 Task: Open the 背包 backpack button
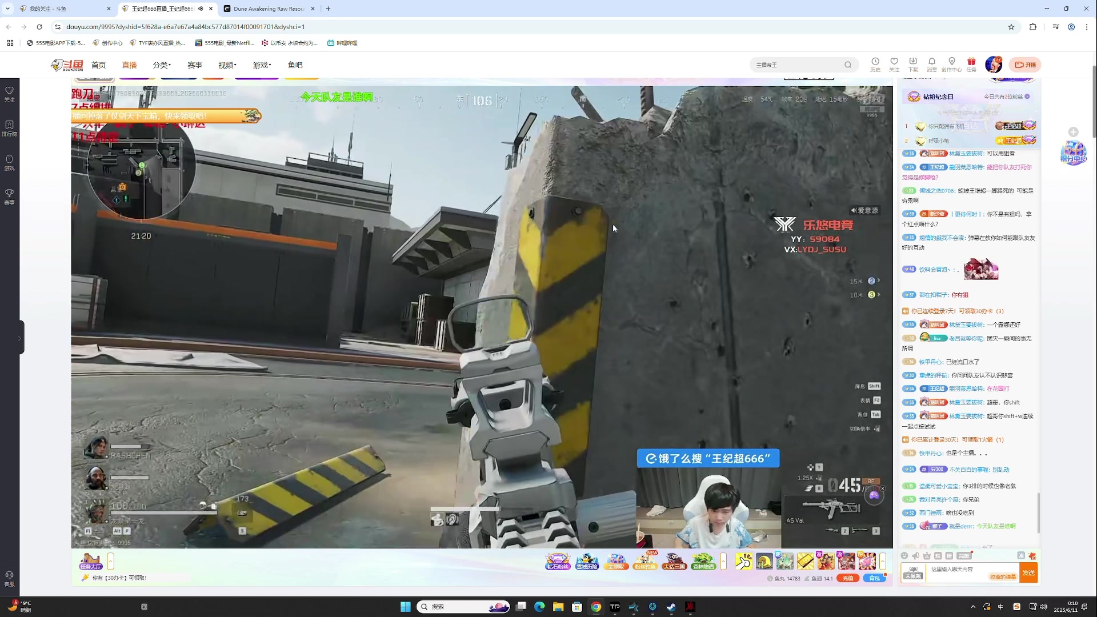pyautogui.click(x=874, y=578)
